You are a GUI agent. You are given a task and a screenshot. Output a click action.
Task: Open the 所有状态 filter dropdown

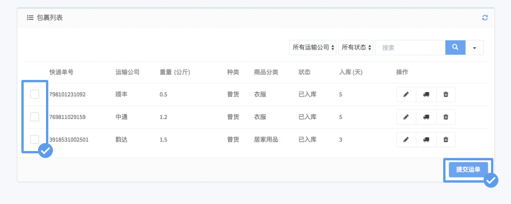click(356, 47)
